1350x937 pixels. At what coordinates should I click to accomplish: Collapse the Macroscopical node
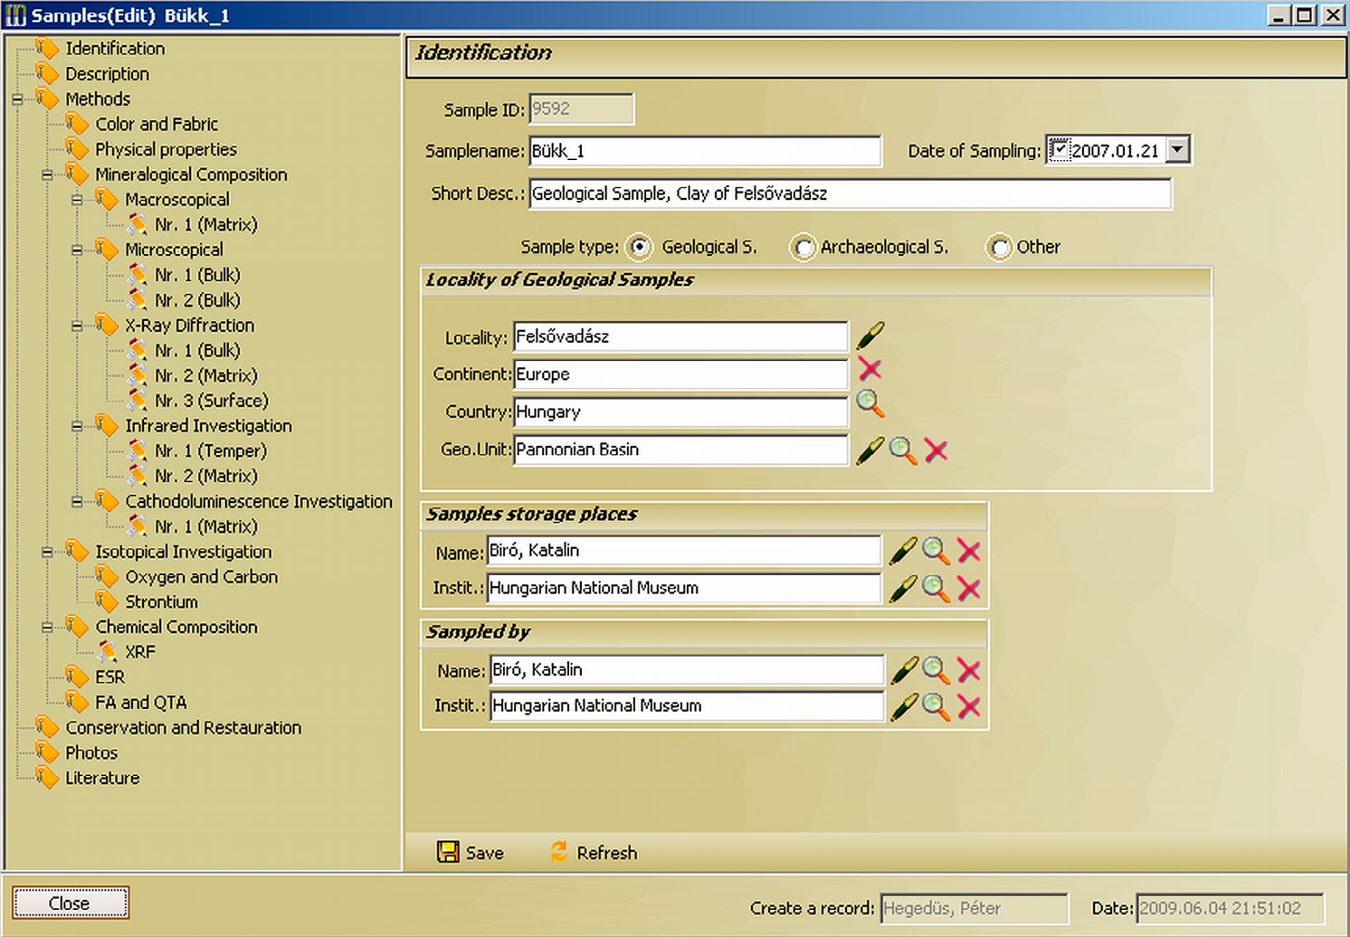pos(77,200)
